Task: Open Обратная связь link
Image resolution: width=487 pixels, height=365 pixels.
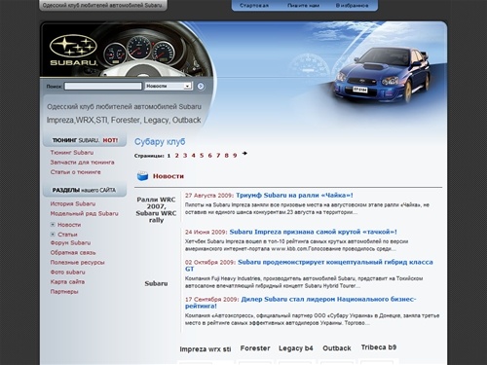Action: (x=73, y=252)
